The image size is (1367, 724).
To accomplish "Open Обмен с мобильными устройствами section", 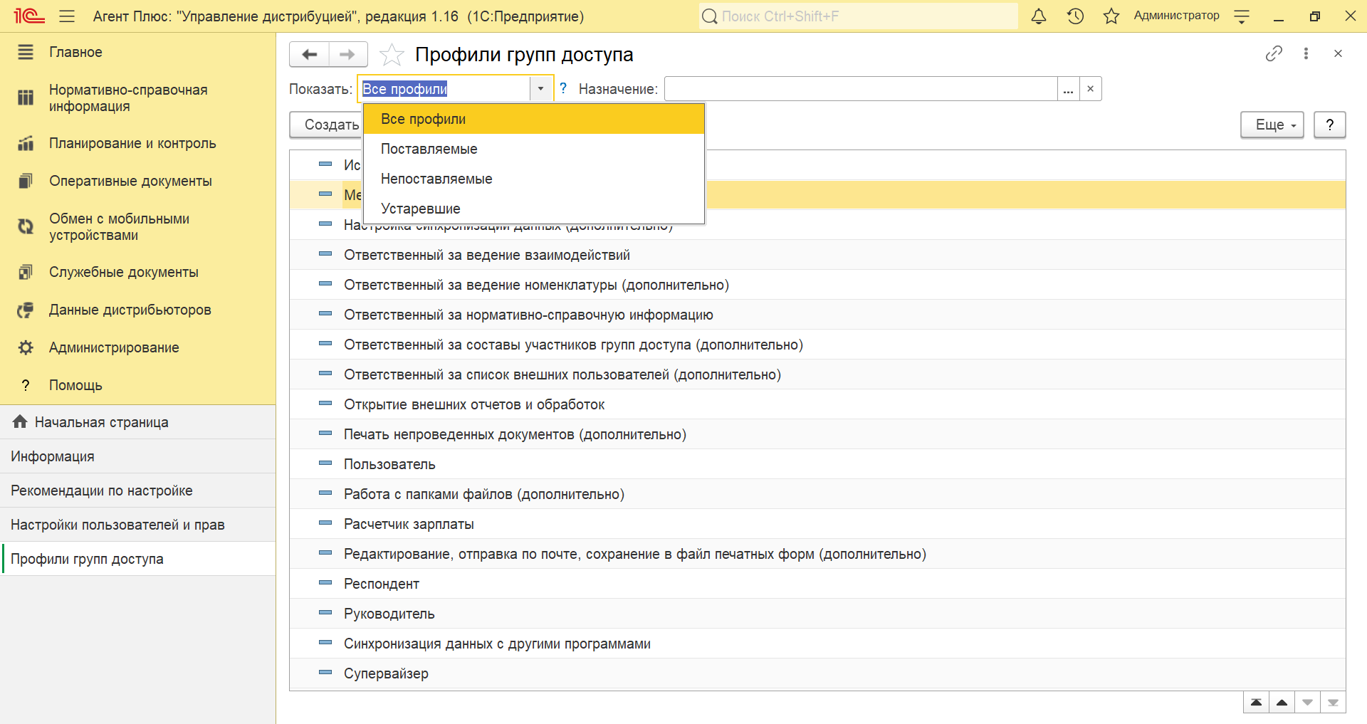I will coord(137,227).
